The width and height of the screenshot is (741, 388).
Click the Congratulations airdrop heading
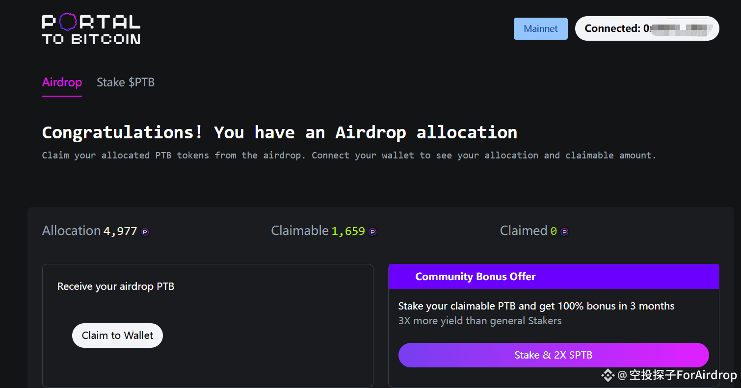[x=280, y=132]
